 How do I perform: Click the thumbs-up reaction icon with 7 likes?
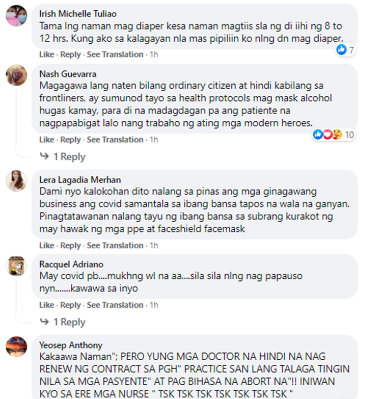(341, 49)
